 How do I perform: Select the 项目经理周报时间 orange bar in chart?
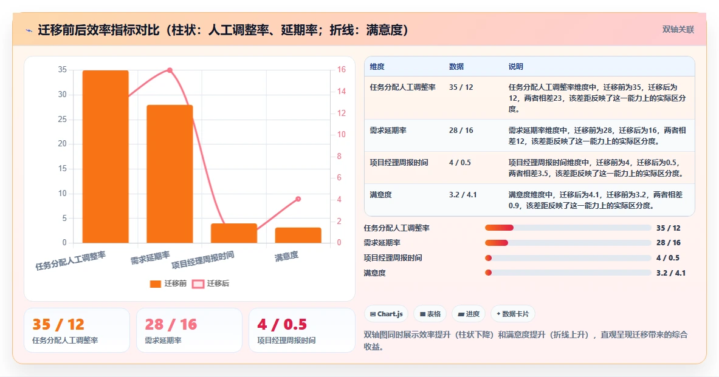[x=234, y=233]
